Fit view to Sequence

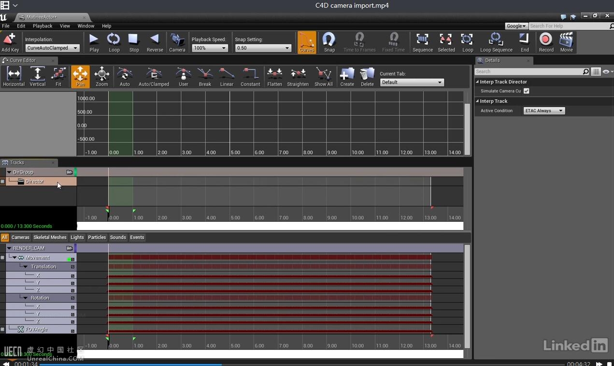click(x=423, y=42)
